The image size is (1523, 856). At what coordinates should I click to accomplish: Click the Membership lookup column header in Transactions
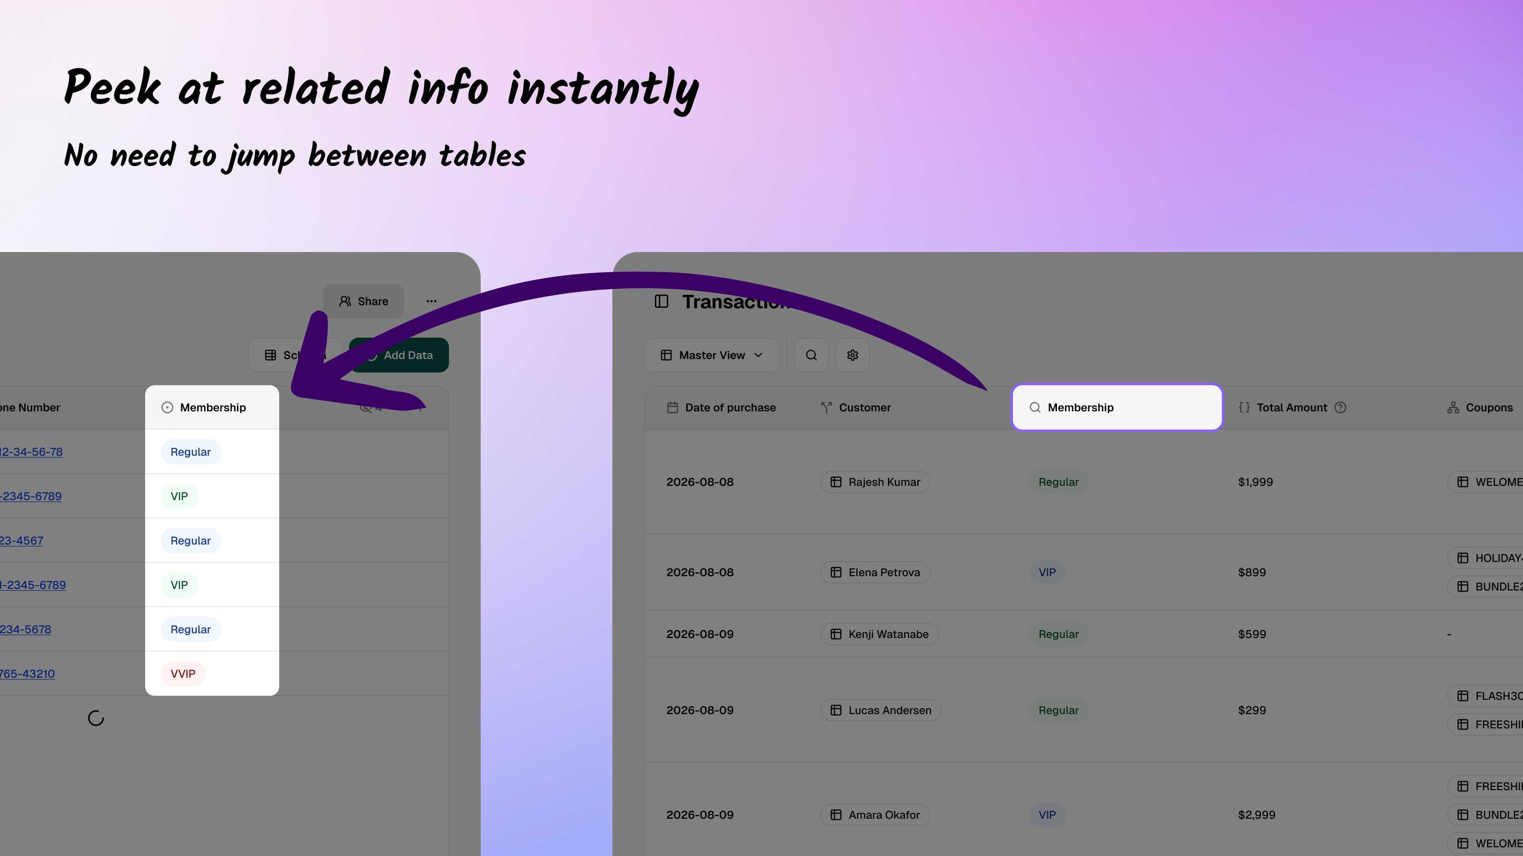(x=1117, y=408)
